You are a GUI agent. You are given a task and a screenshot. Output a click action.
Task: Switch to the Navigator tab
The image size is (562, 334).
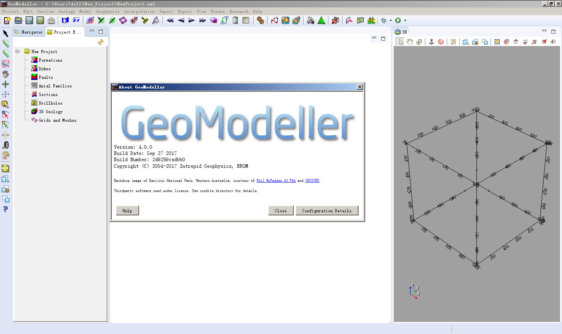click(29, 32)
